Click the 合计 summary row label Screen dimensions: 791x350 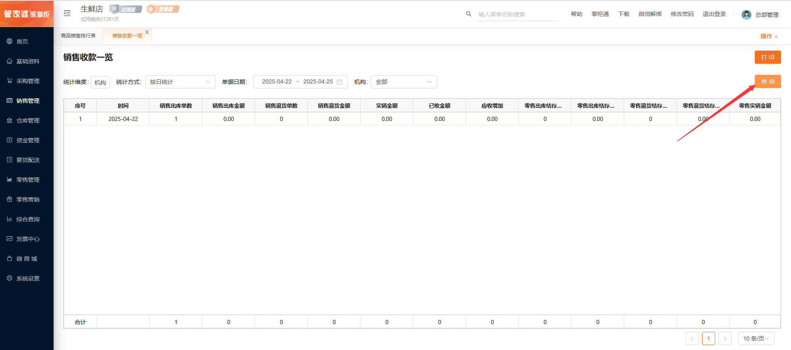pyautogui.click(x=80, y=322)
